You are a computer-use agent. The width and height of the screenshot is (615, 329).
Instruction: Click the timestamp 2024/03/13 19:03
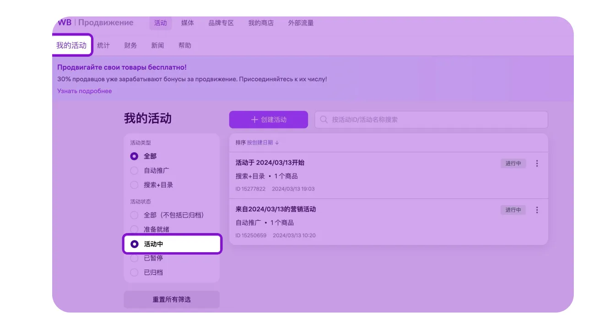293,189
